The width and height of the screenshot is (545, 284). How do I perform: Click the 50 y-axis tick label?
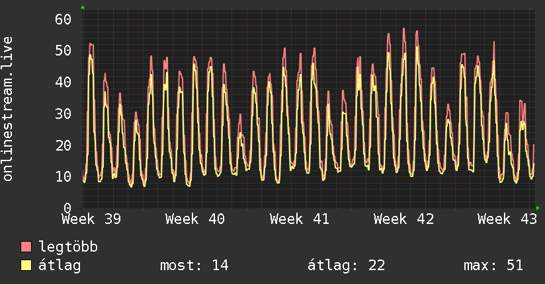63,51
